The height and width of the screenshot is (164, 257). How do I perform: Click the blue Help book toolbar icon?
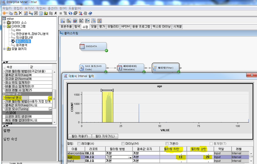coord(90,13)
